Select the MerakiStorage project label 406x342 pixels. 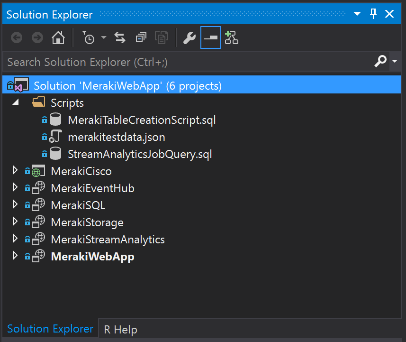coord(87,223)
